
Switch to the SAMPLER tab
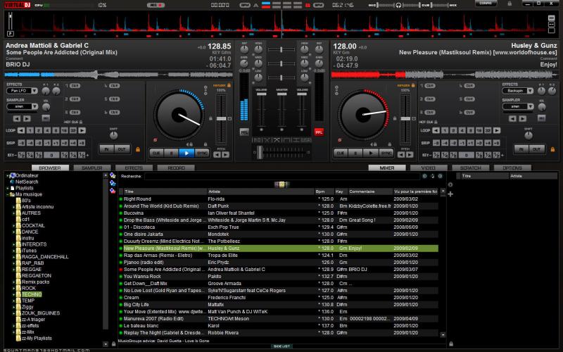pos(91,168)
